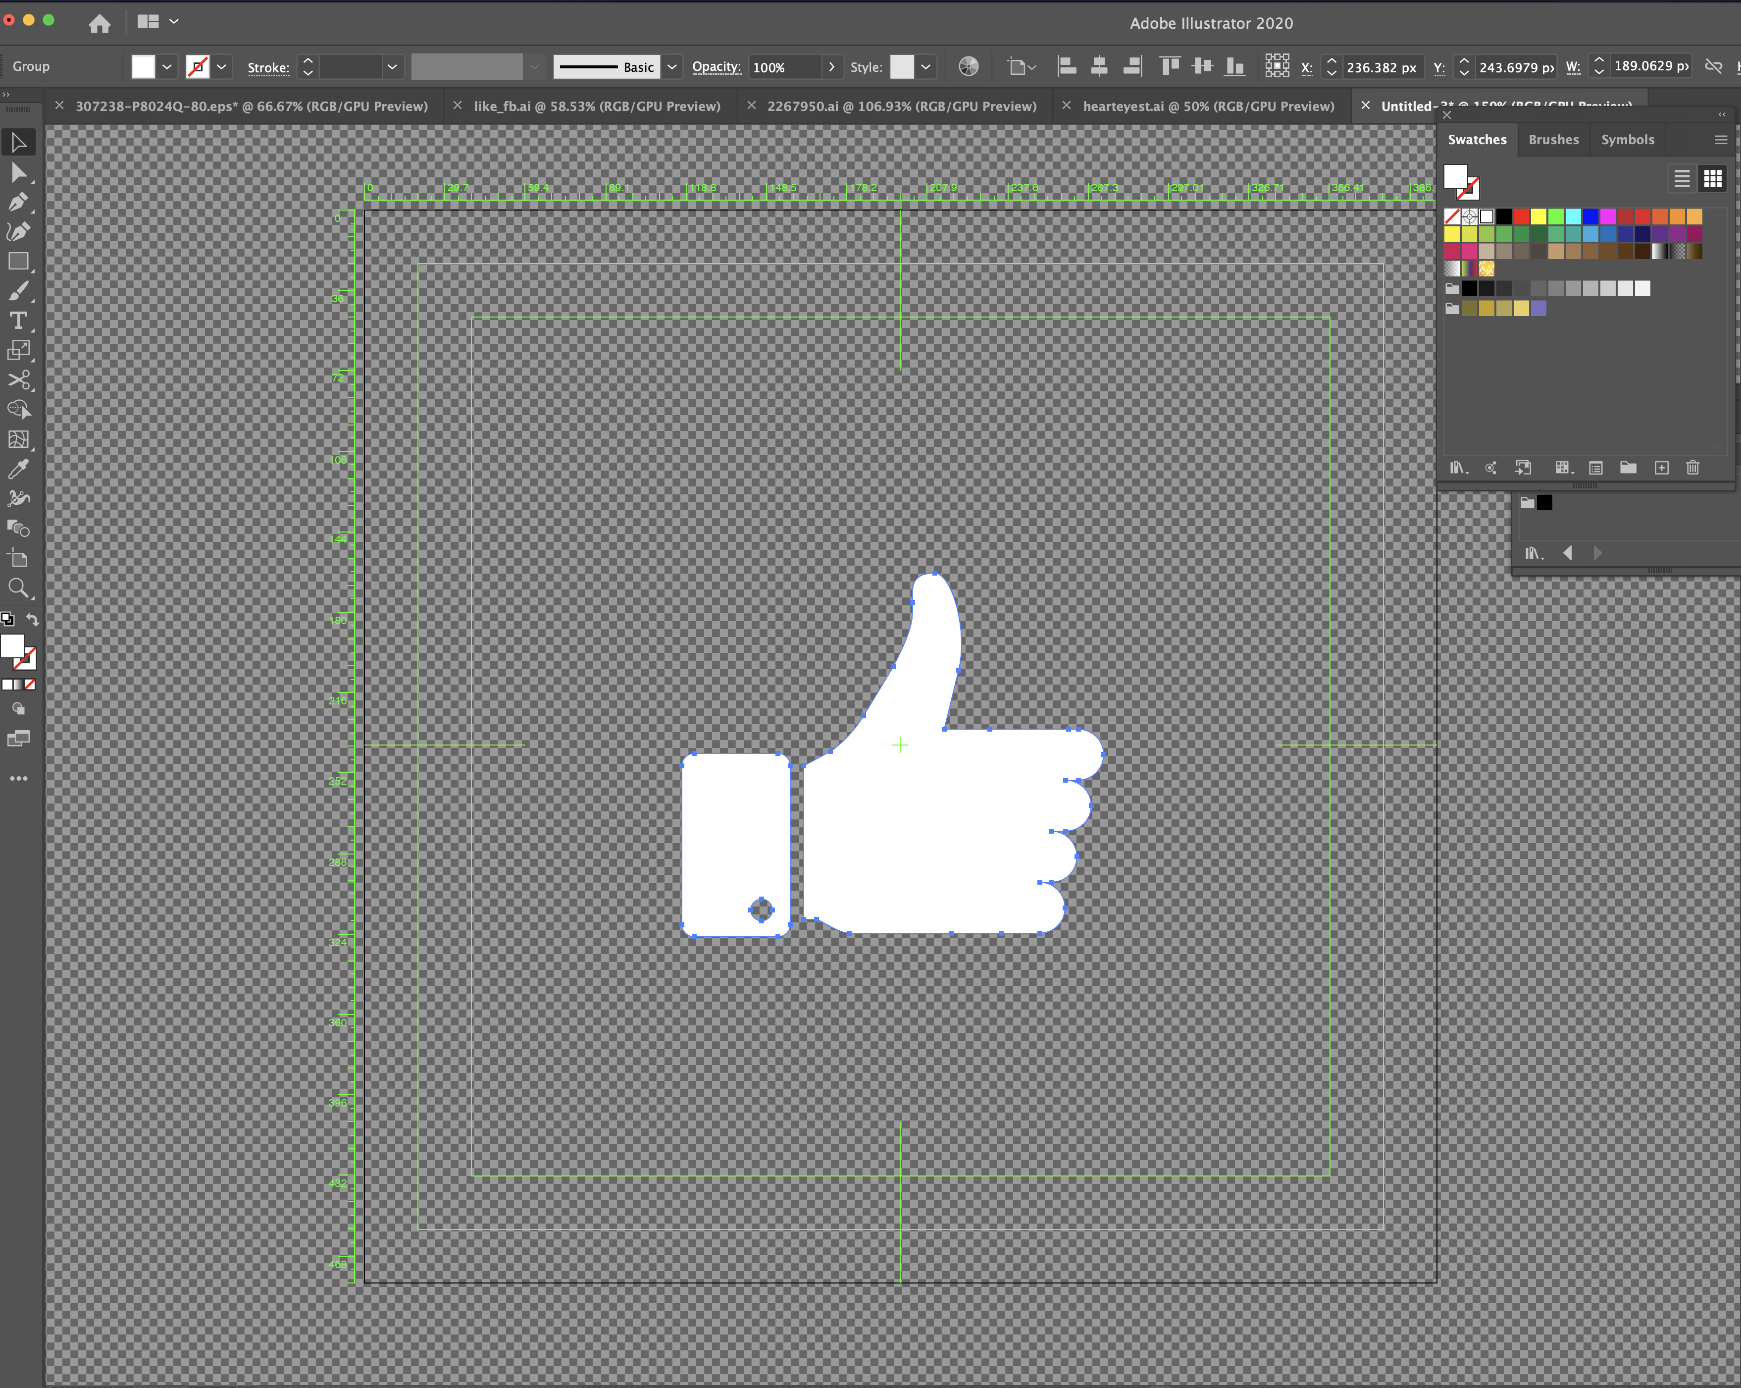Click the New Swatch plus icon
The height and width of the screenshot is (1388, 1741).
pos(1661,468)
